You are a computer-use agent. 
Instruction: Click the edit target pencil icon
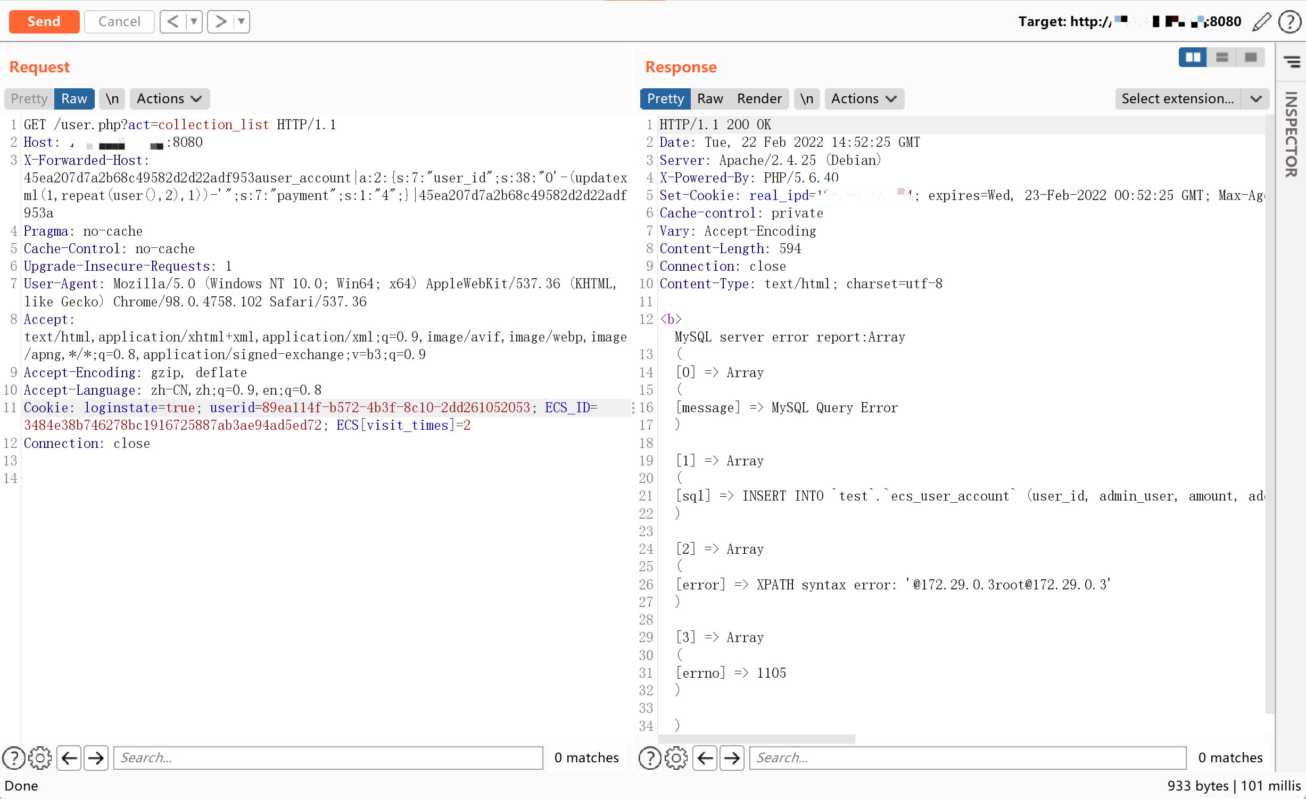(1261, 22)
